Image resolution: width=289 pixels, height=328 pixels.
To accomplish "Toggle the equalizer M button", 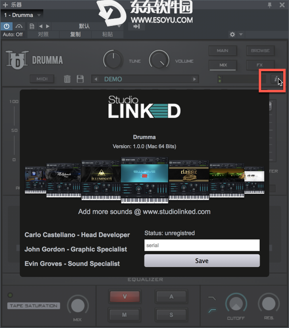I will (x=124, y=315).
